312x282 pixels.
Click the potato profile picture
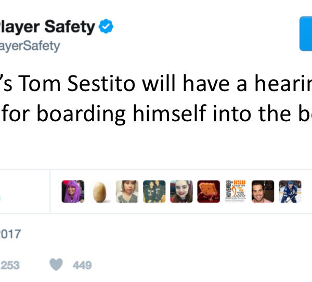point(100,191)
